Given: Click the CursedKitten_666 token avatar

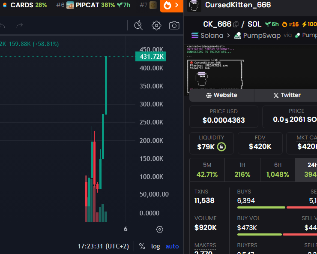Looking at the screenshot, I should tap(194, 6).
